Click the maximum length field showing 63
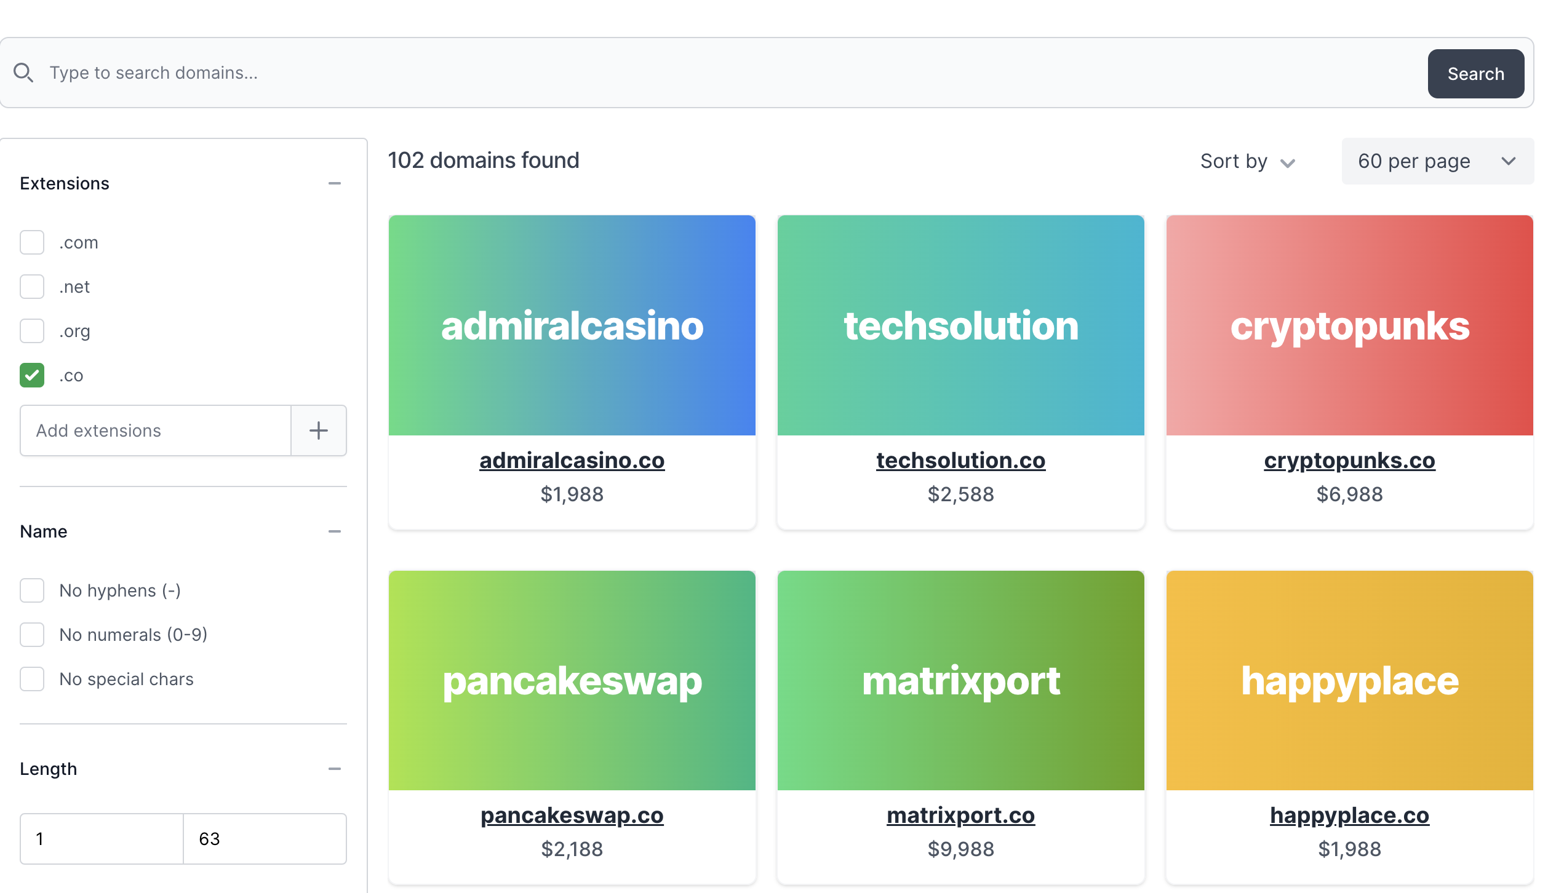 click(265, 839)
